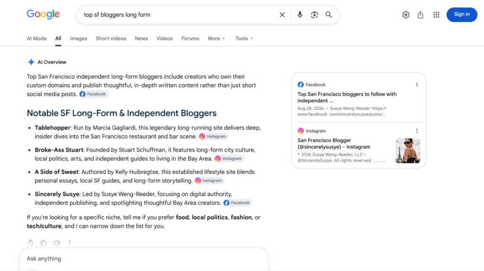Open Google Lens image search icon
This screenshot has height=271, width=484.
click(x=314, y=15)
